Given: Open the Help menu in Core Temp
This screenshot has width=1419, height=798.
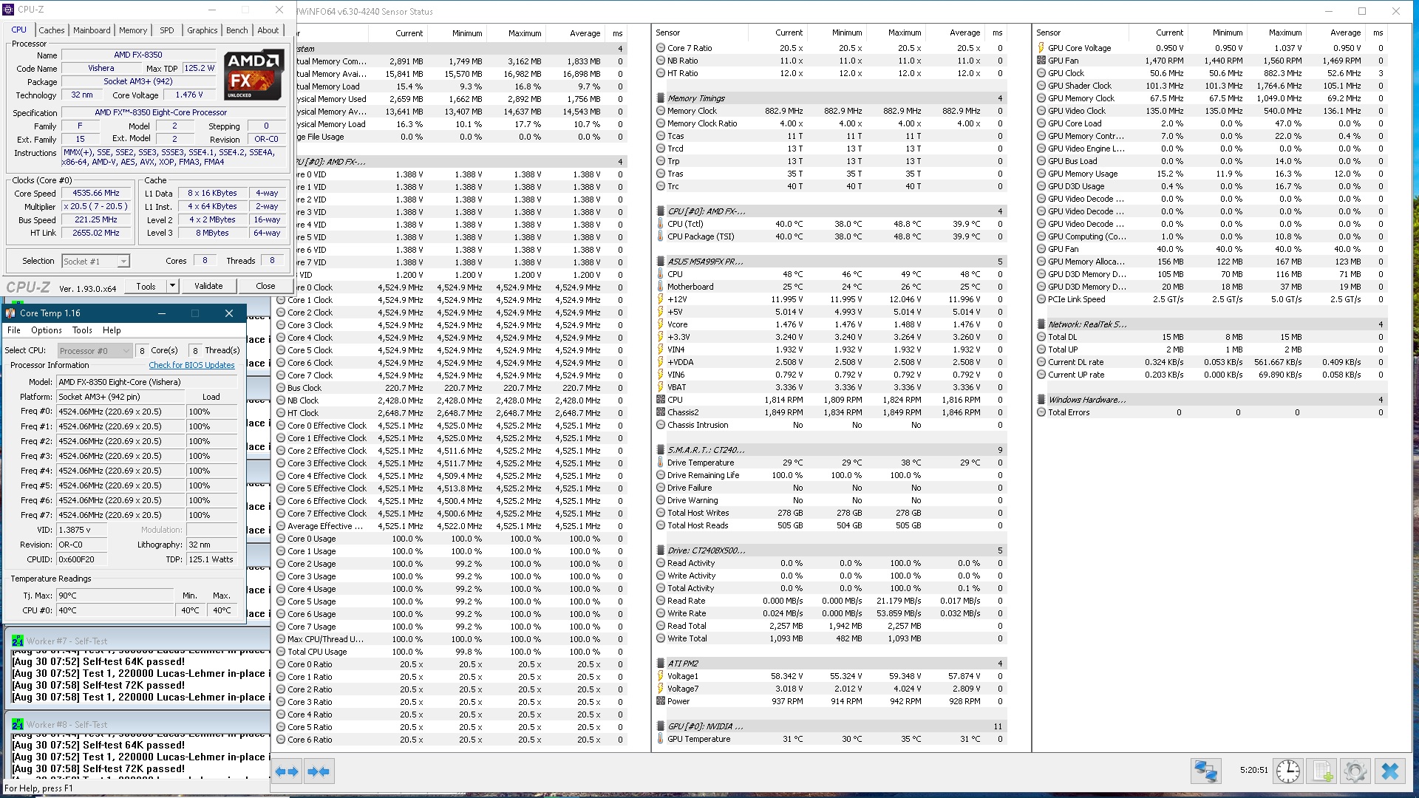Looking at the screenshot, I should [x=112, y=330].
